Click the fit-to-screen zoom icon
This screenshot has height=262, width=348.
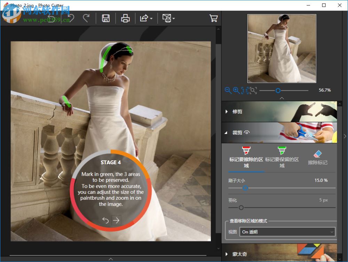coord(253,90)
